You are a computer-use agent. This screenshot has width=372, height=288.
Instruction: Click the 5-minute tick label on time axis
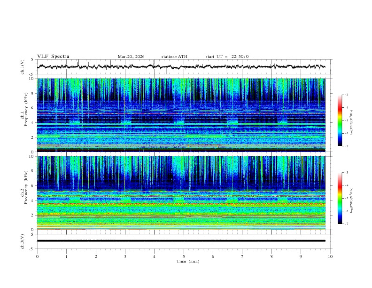coord(184,256)
